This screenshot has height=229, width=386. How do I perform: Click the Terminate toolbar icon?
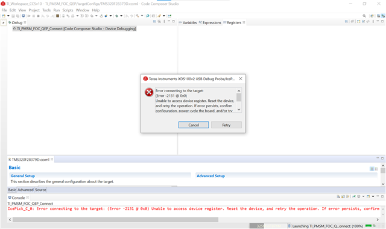tap(38, 16)
